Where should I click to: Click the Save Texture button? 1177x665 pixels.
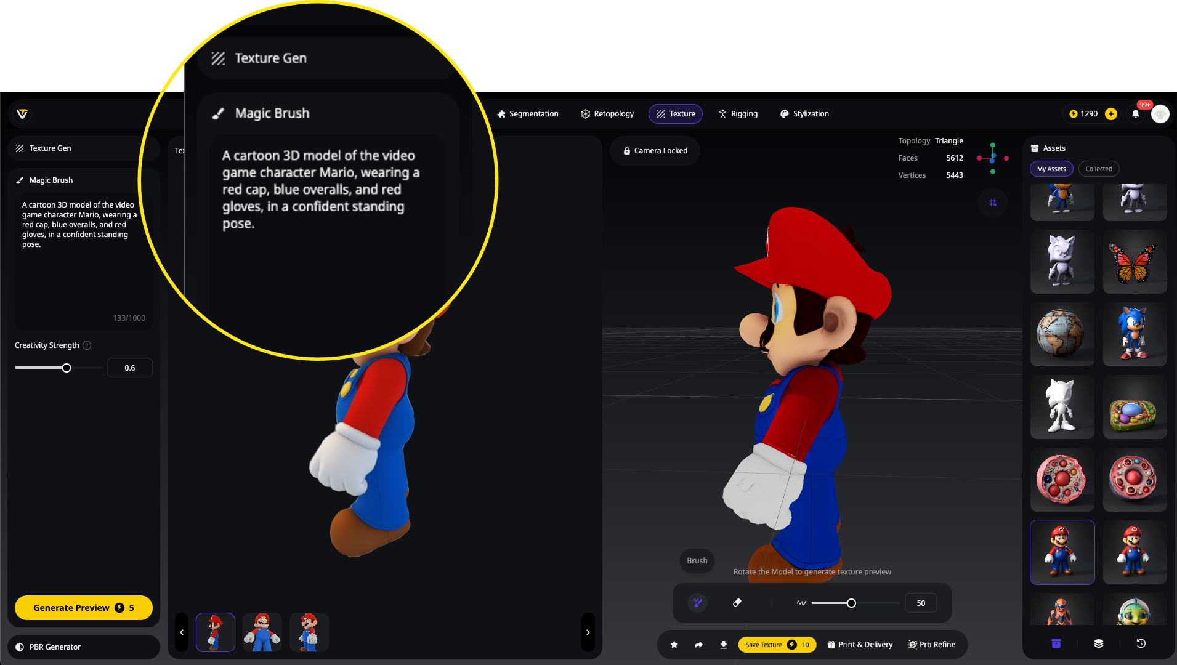tap(777, 645)
